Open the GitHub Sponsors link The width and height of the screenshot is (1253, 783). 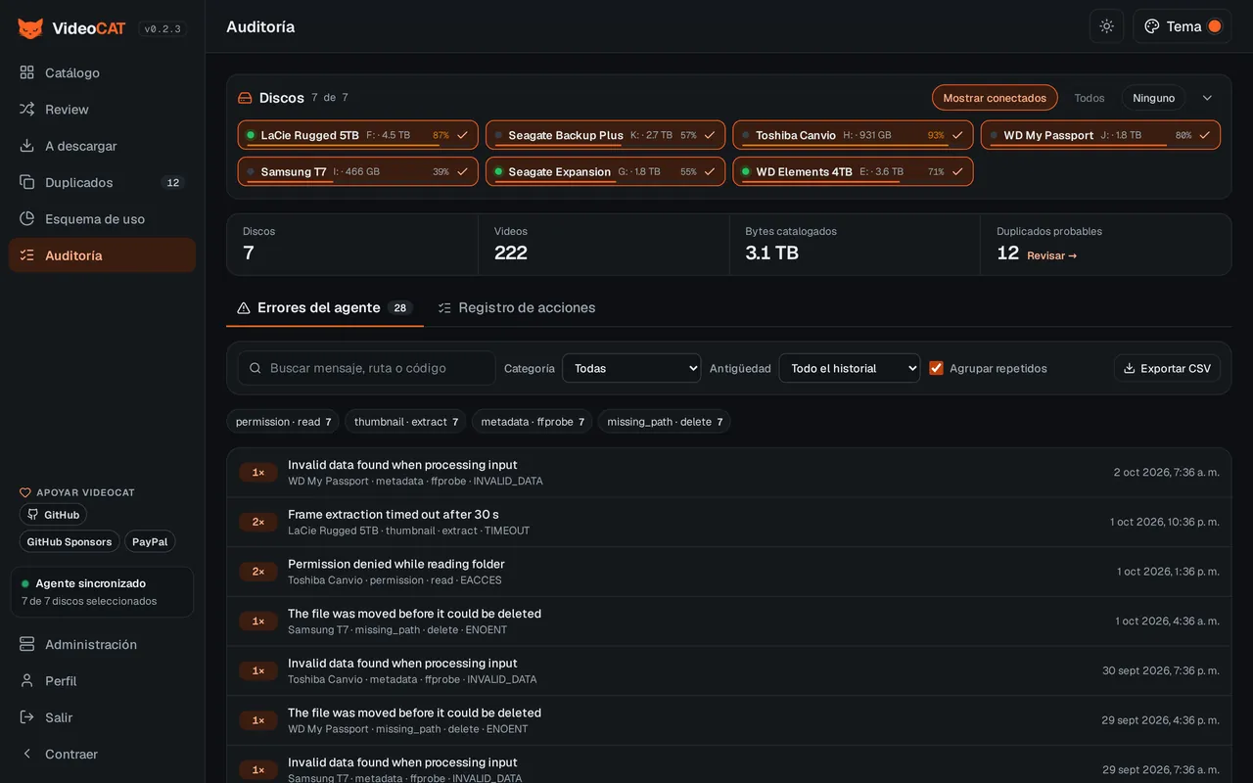[x=70, y=541]
